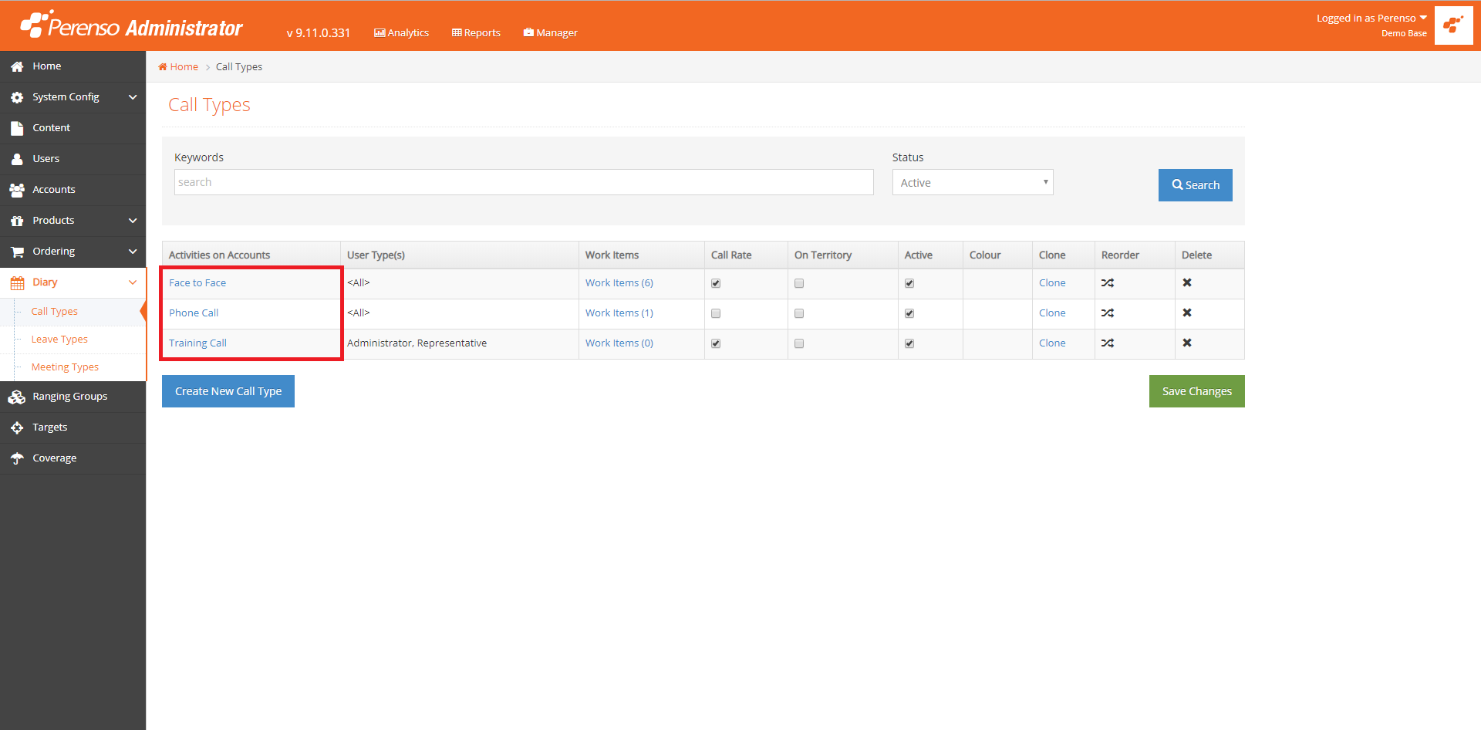The height and width of the screenshot is (730, 1481).
Task: Toggle Active checkbox for Training Call
Action: (909, 343)
